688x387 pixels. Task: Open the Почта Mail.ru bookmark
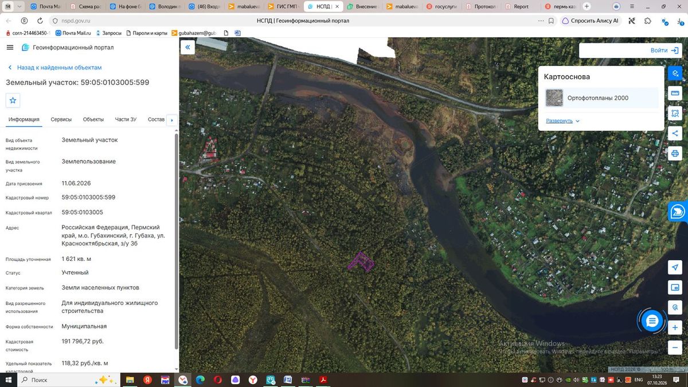73,33
